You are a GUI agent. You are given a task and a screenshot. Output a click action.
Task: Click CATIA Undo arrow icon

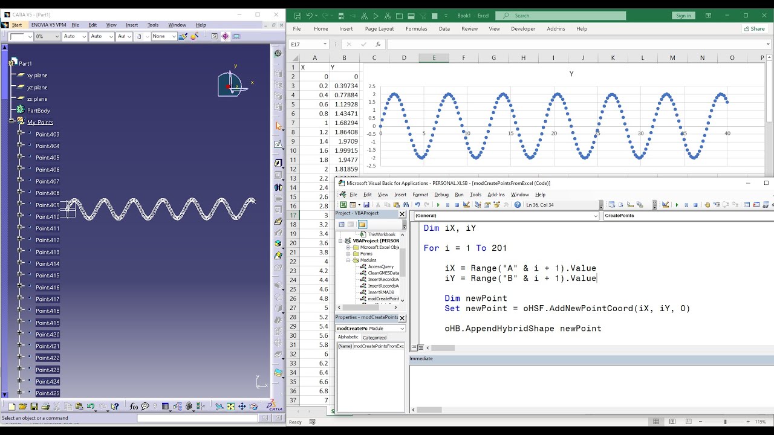pos(90,407)
